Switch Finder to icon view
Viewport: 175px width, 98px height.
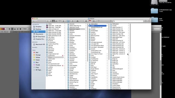coord(48,21)
